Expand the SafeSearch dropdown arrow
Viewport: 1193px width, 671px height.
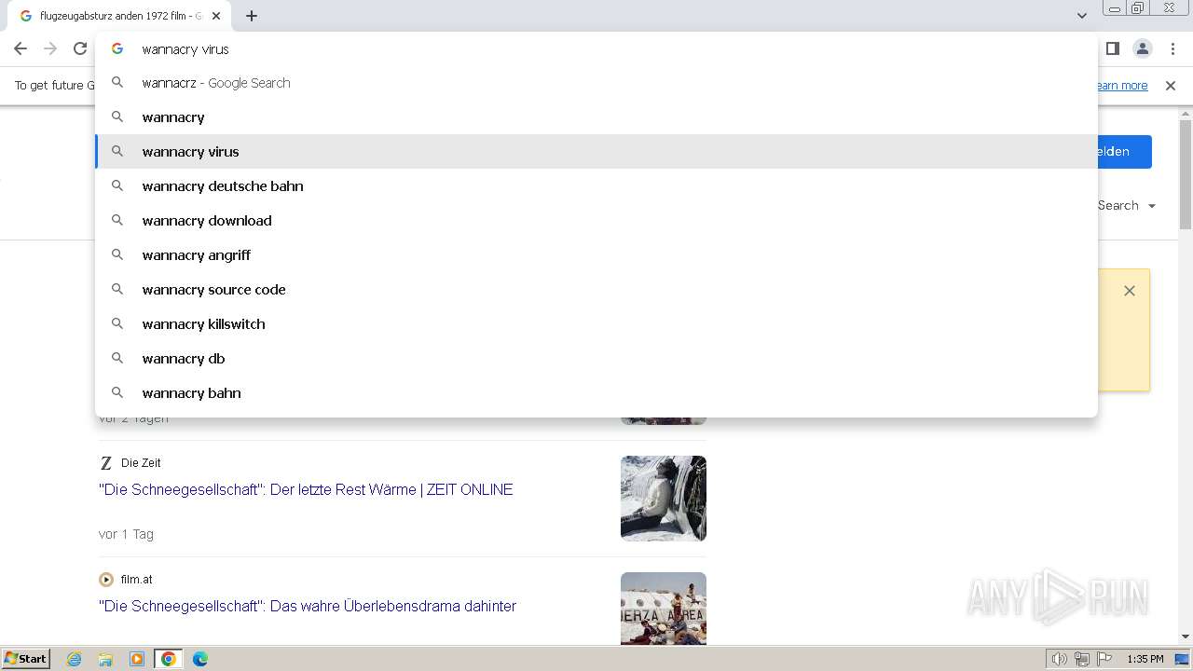(1152, 206)
